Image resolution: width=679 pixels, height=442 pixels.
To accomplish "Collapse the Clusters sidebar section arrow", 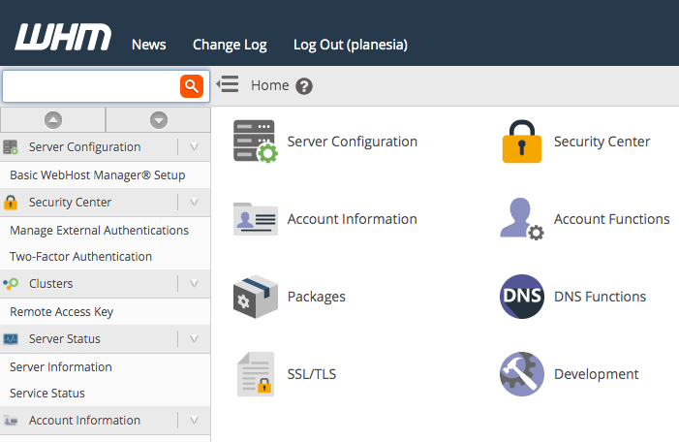I will [194, 283].
